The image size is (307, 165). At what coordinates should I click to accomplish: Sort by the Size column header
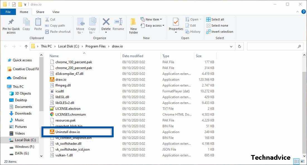[x=199, y=56]
